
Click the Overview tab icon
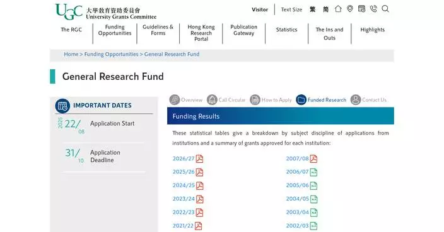(x=175, y=99)
